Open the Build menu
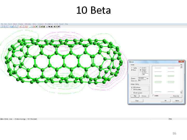187x140 pixels. 10,24
